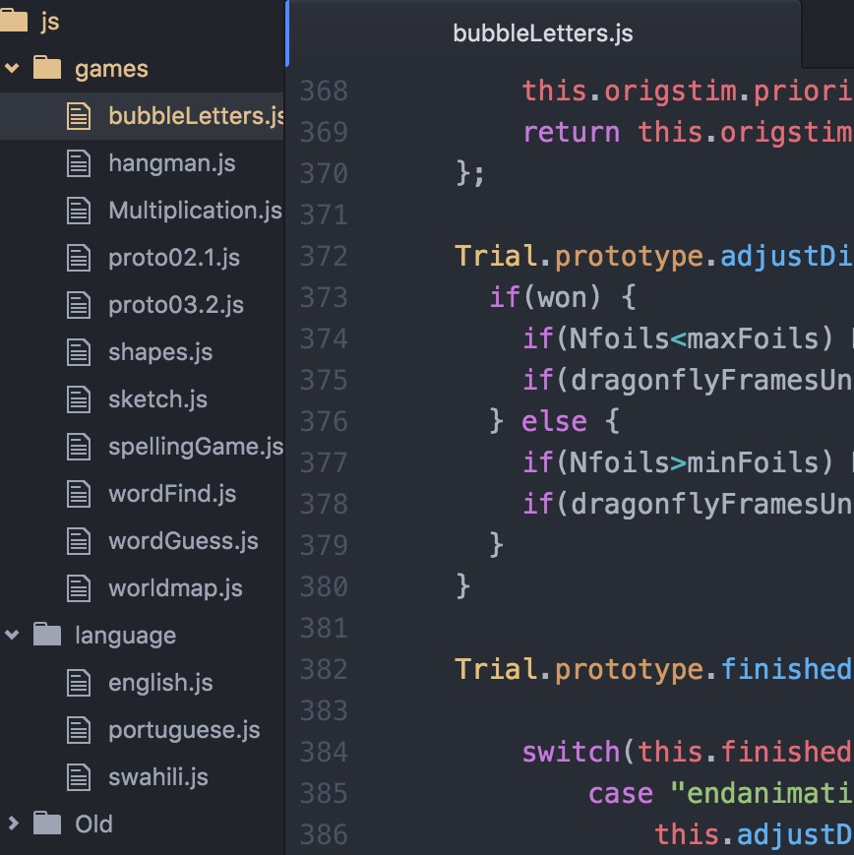Expand the Old folder chevron

(13, 824)
